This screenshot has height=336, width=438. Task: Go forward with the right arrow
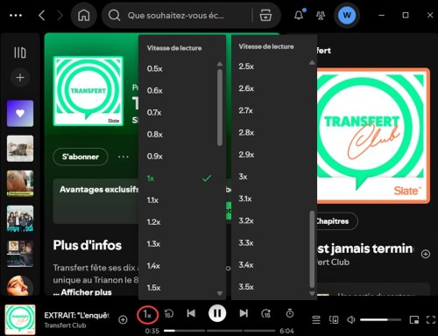60,15
